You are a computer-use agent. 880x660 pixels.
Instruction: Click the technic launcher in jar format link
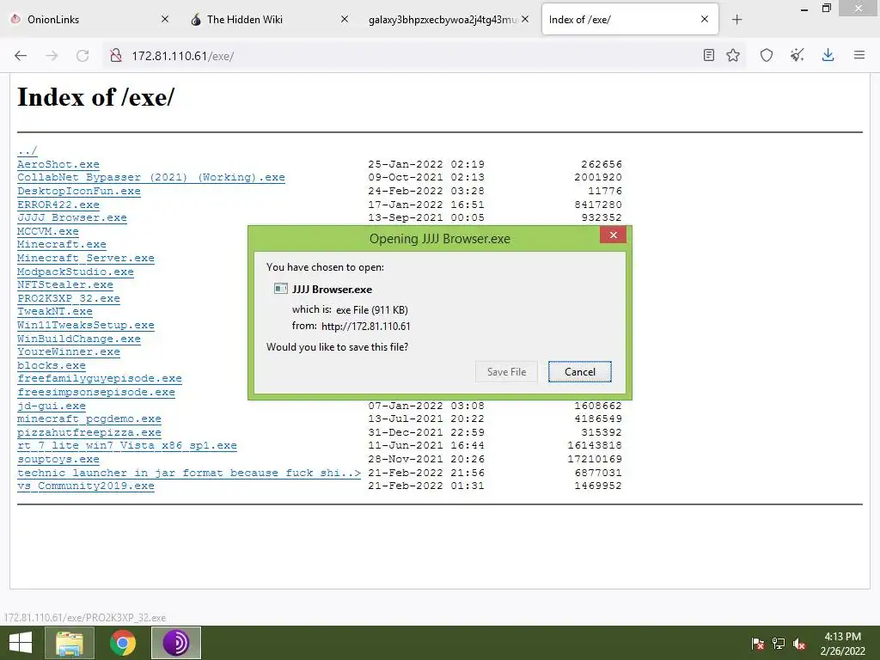[188, 473]
